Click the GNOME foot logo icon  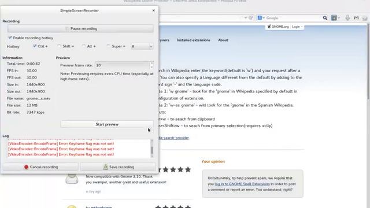(x=269, y=27)
